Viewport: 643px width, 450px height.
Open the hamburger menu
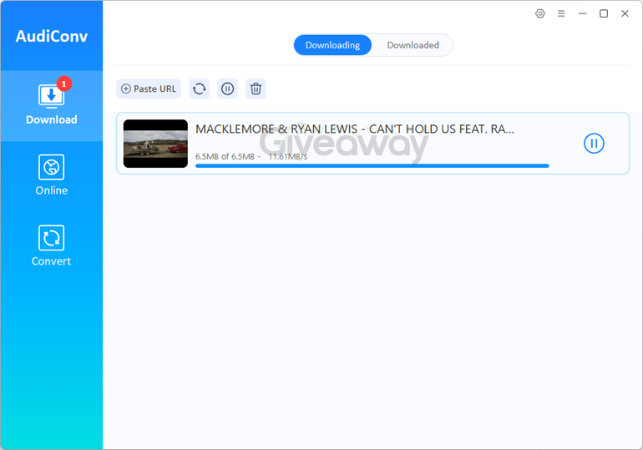tap(561, 13)
